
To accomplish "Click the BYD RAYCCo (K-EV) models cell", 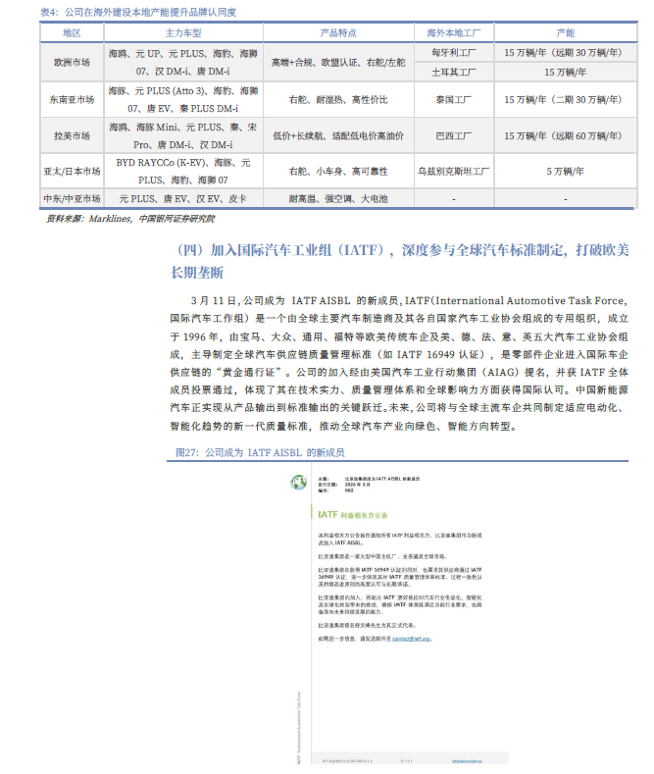I will (183, 172).
